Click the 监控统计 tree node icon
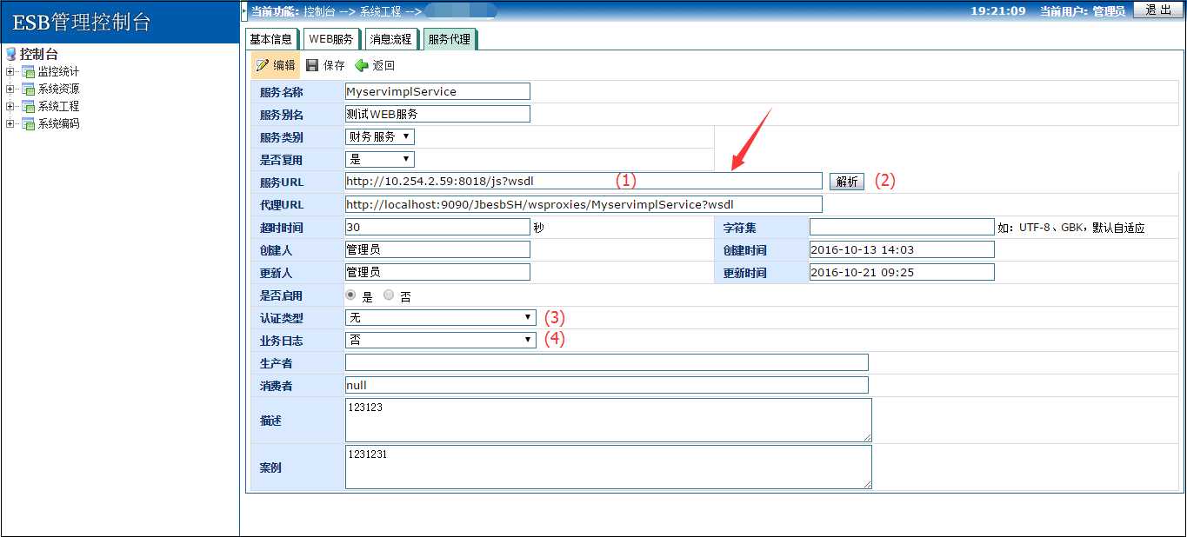The width and height of the screenshot is (1187, 537). 29,71
